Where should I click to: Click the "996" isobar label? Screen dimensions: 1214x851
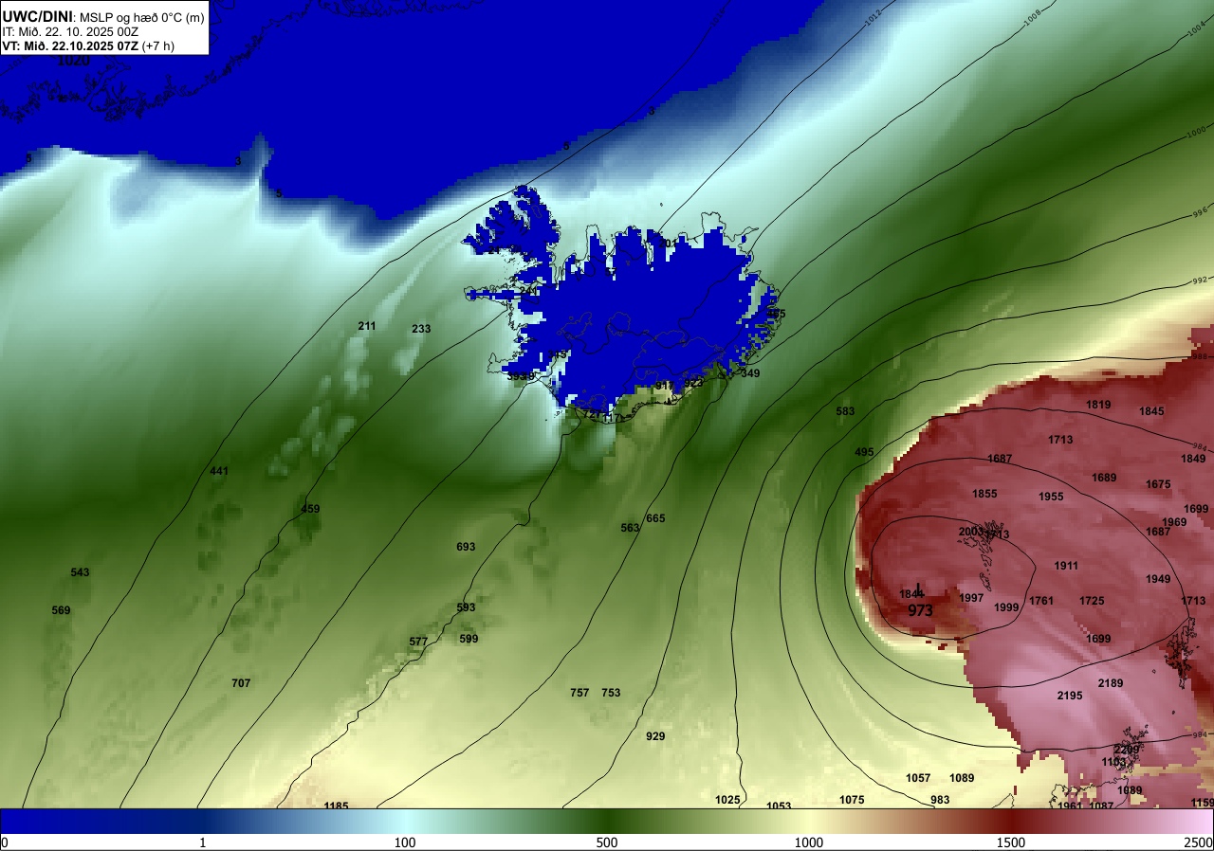[1201, 211]
